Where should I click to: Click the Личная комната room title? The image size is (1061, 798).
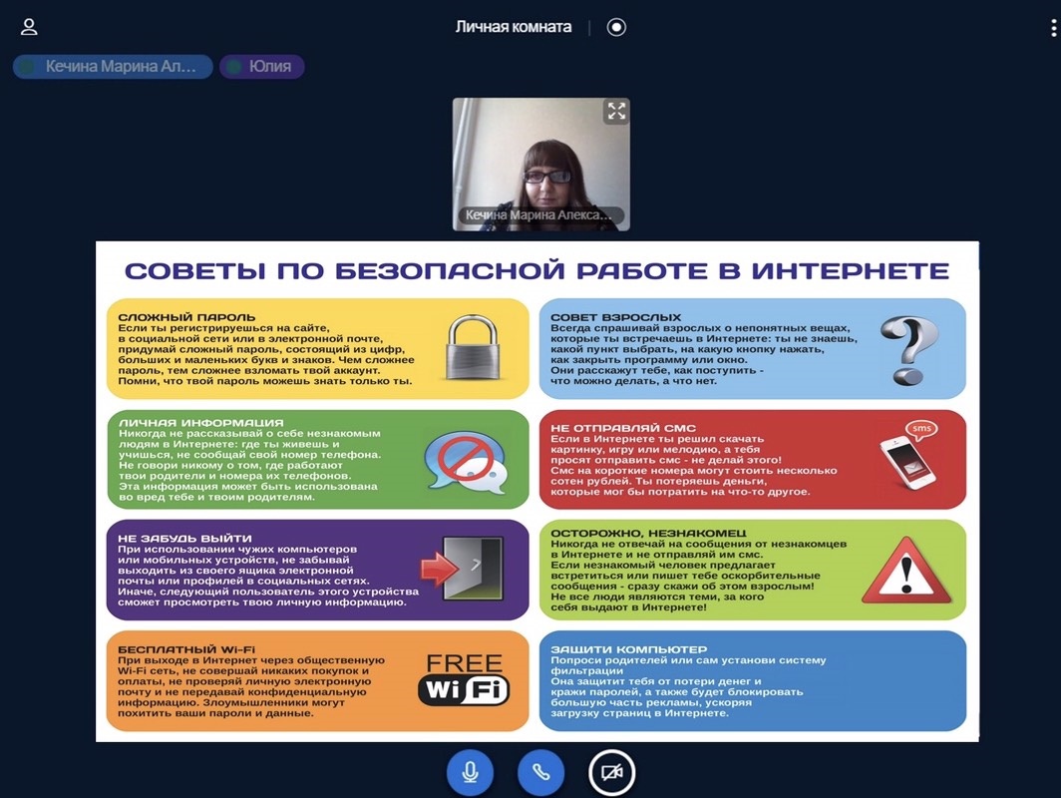pos(513,27)
